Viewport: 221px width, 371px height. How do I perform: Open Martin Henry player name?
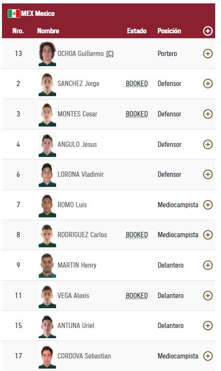click(x=77, y=265)
